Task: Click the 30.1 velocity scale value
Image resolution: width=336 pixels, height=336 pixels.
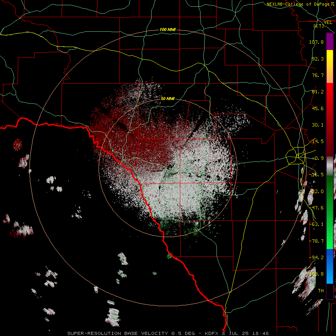Action: tap(318, 125)
